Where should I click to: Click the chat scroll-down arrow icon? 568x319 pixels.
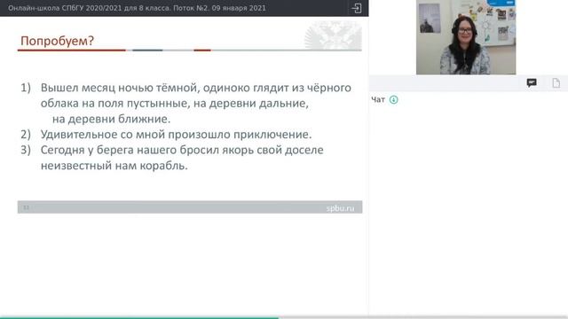tap(393, 100)
